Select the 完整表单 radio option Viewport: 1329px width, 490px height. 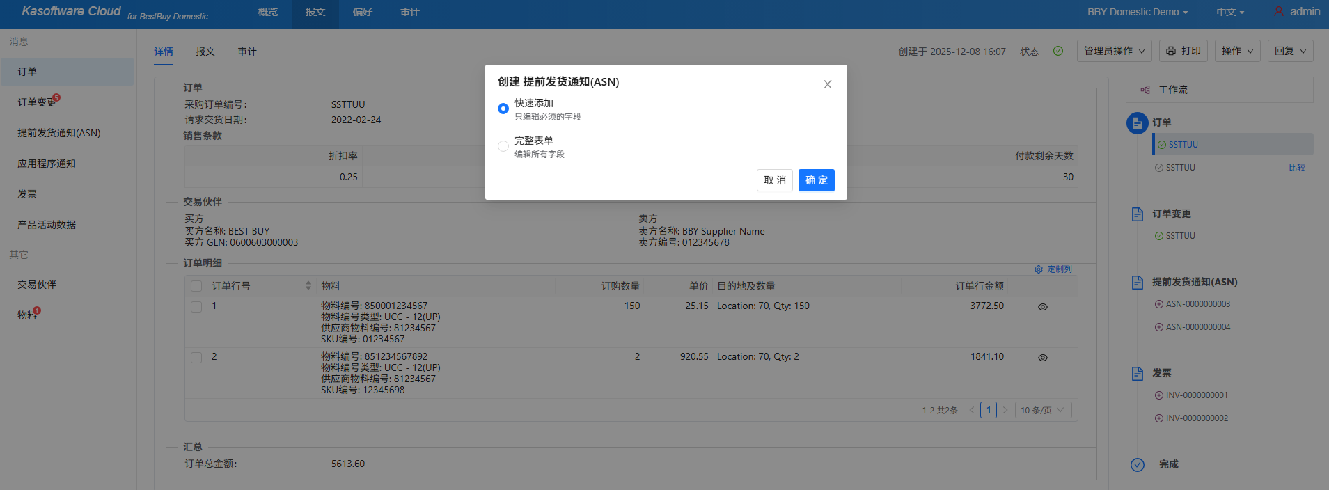point(503,146)
